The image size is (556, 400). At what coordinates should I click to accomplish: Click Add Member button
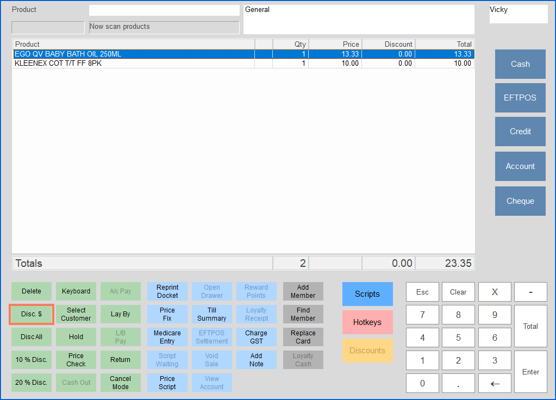pyautogui.click(x=303, y=291)
